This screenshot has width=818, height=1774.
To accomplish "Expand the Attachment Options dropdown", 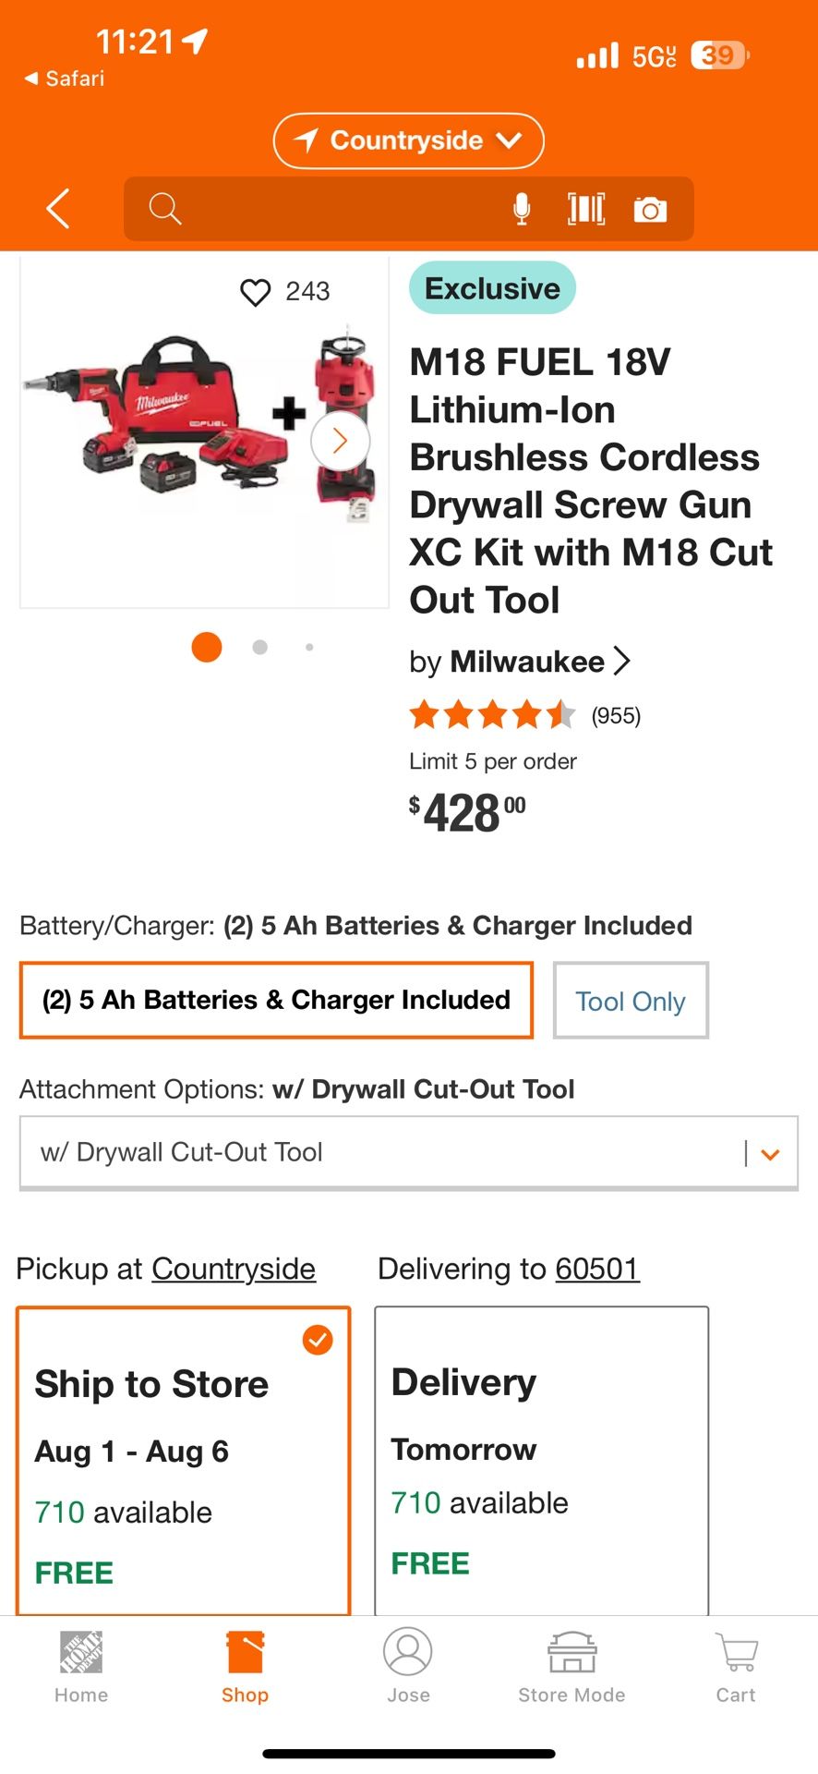I will [x=408, y=1152].
